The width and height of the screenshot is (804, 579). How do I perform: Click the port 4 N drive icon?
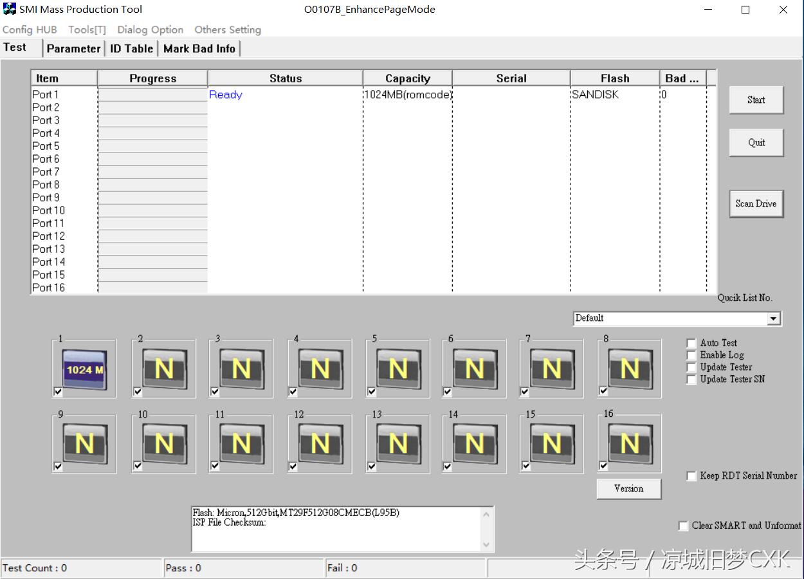[x=320, y=369]
